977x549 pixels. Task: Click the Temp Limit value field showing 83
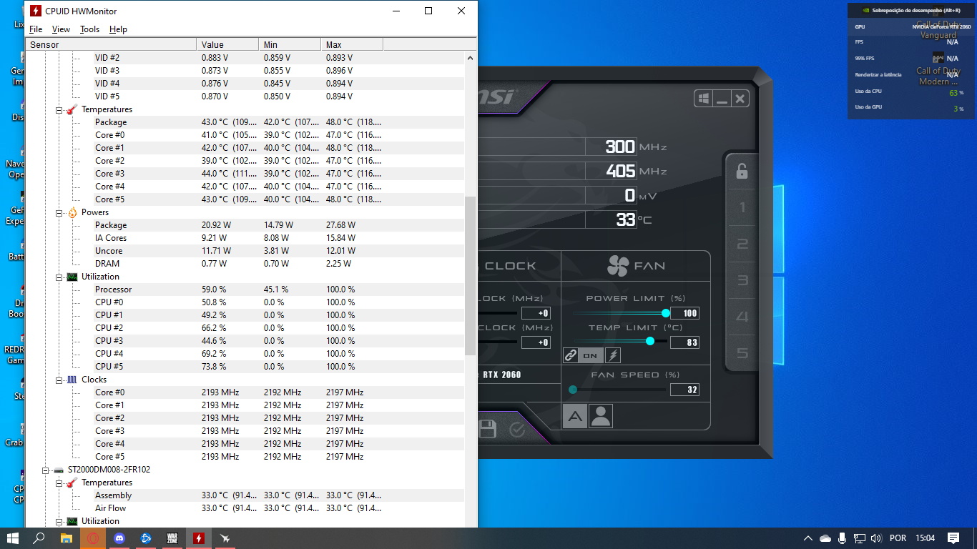click(684, 342)
